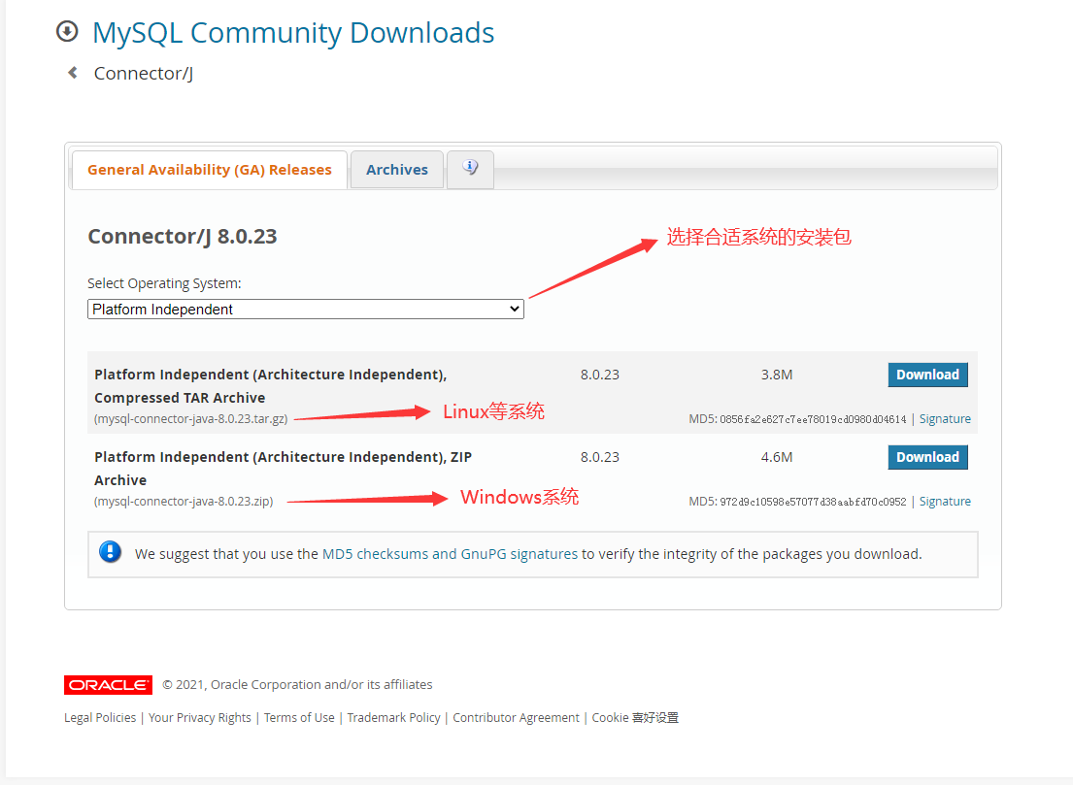Click the MySQL Community Downloads heading link

coord(293,33)
